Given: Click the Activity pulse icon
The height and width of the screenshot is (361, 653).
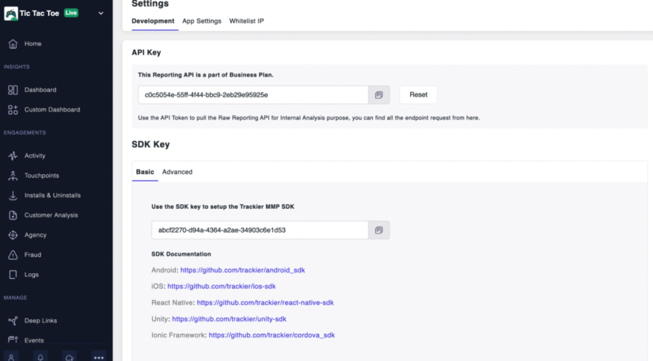Looking at the screenshot, I should (13, 156).
